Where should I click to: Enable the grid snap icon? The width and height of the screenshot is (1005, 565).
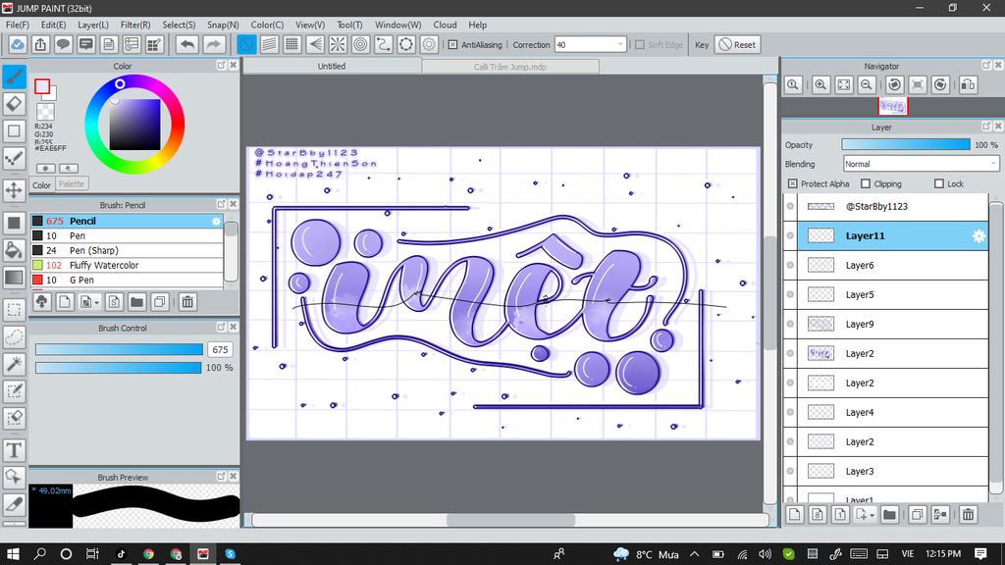click(x=292, y=44)
